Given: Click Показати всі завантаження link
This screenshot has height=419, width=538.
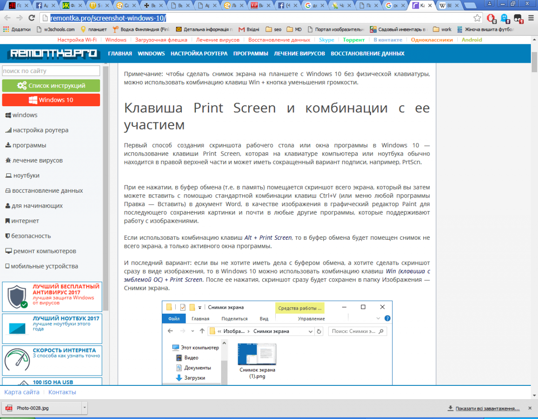Looking at the screenshot, I should (x=484, y=409).
